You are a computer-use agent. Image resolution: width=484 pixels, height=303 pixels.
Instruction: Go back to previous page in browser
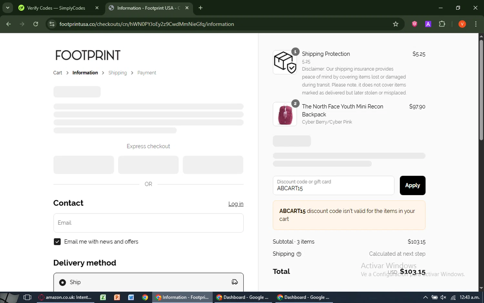9,24
